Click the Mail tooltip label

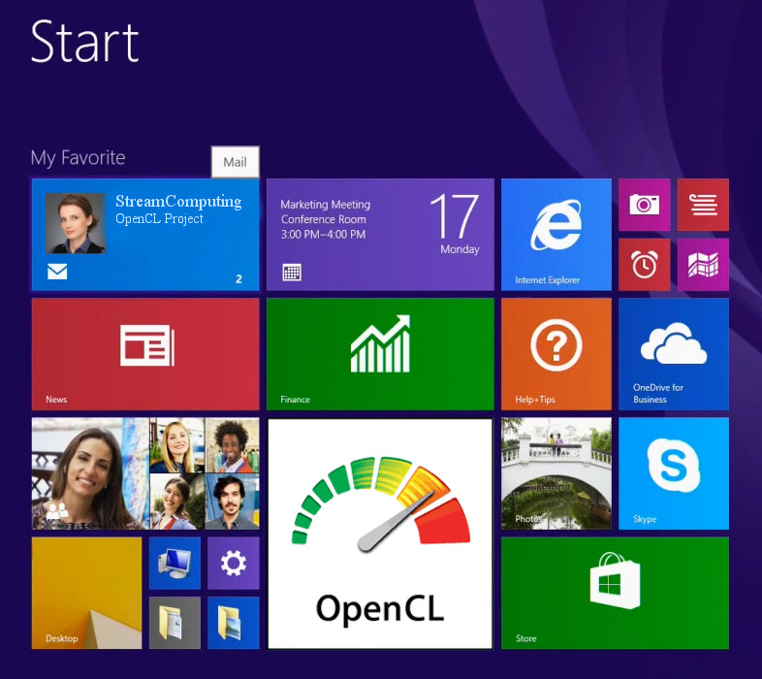coord(236,161)
